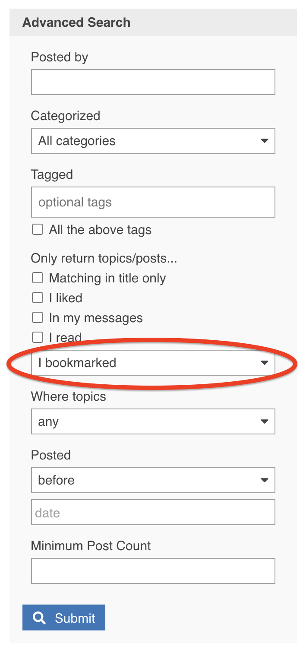Click the Minimum Post Count field

point(153,571)
